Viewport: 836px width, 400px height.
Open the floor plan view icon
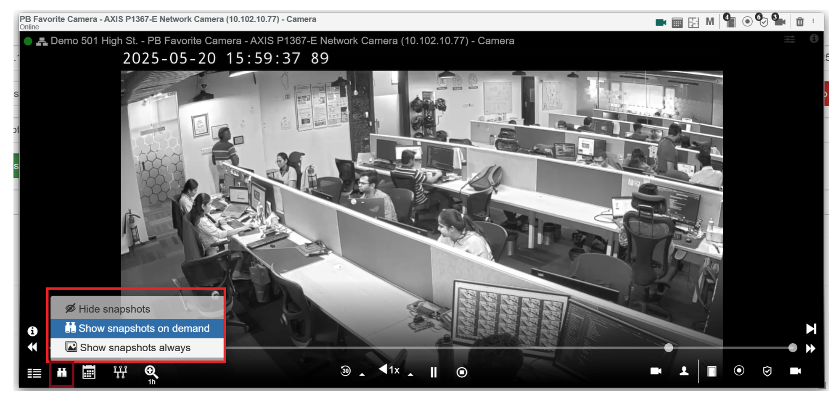(x=694, y=22)
